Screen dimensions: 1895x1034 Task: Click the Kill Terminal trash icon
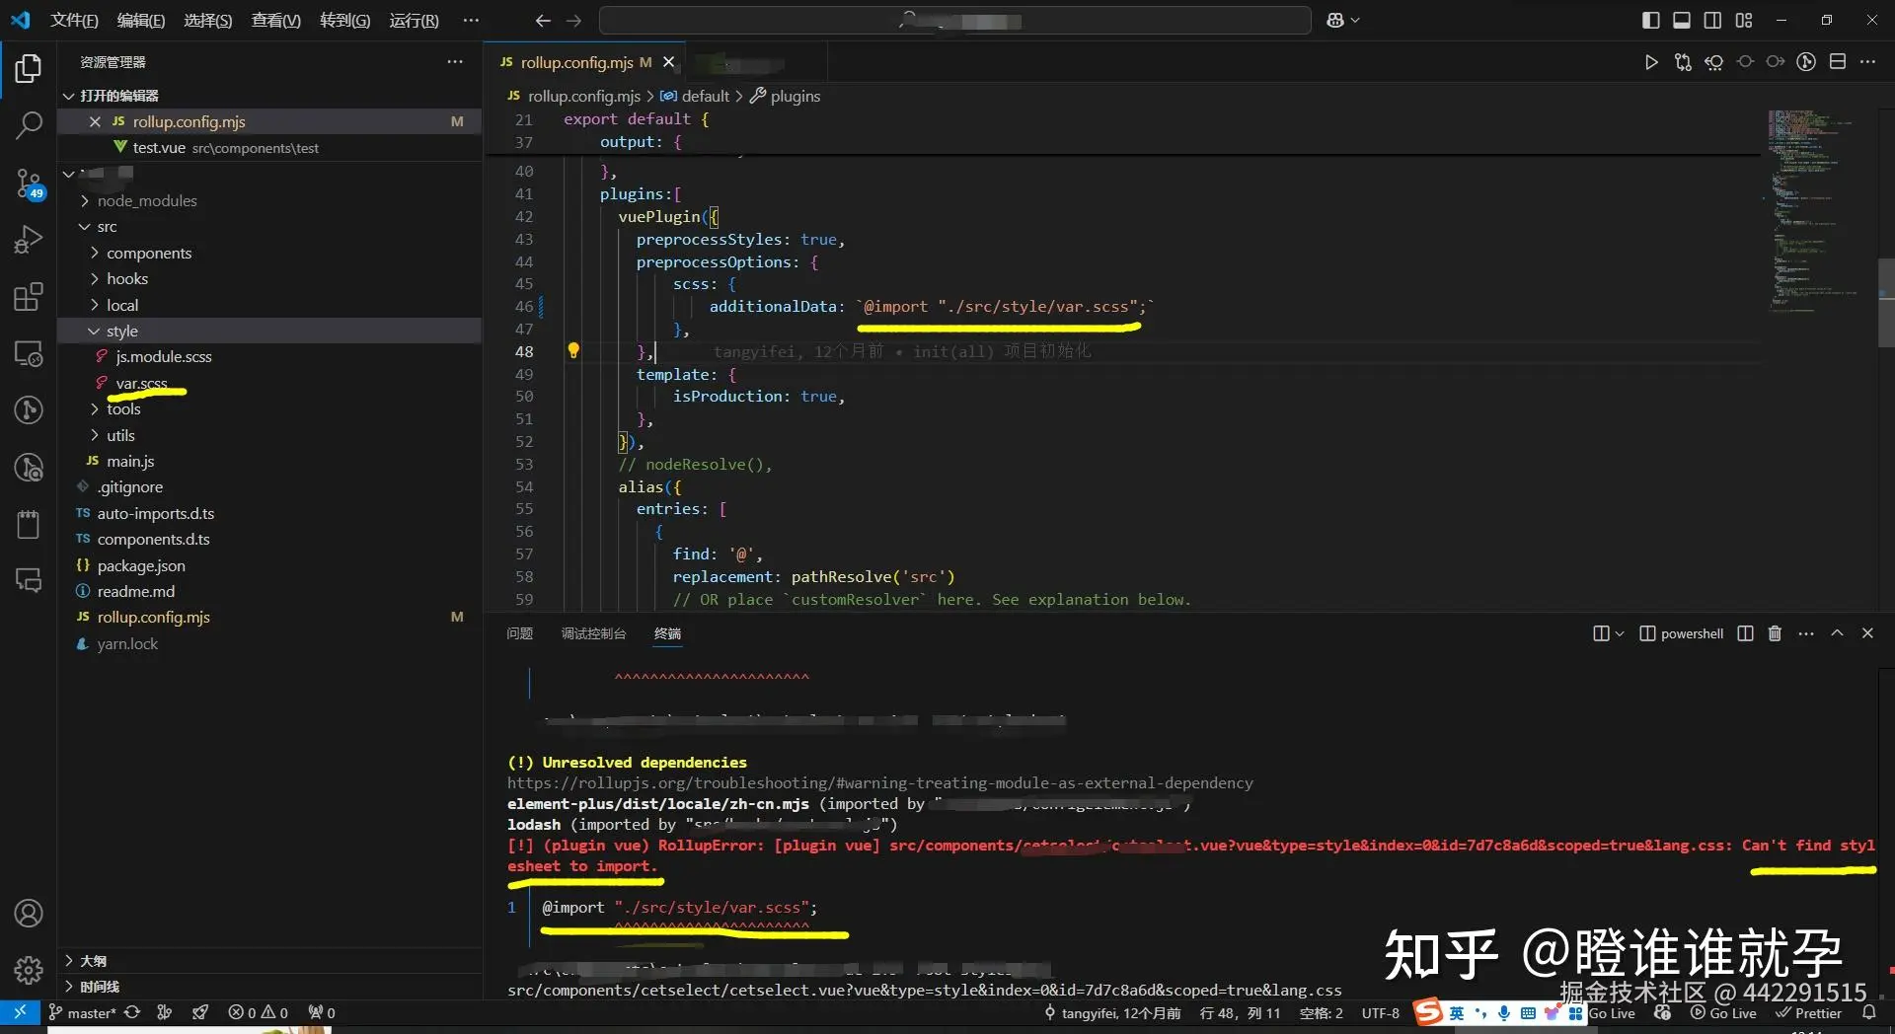pyautogui.click(x=1775, y=633)
